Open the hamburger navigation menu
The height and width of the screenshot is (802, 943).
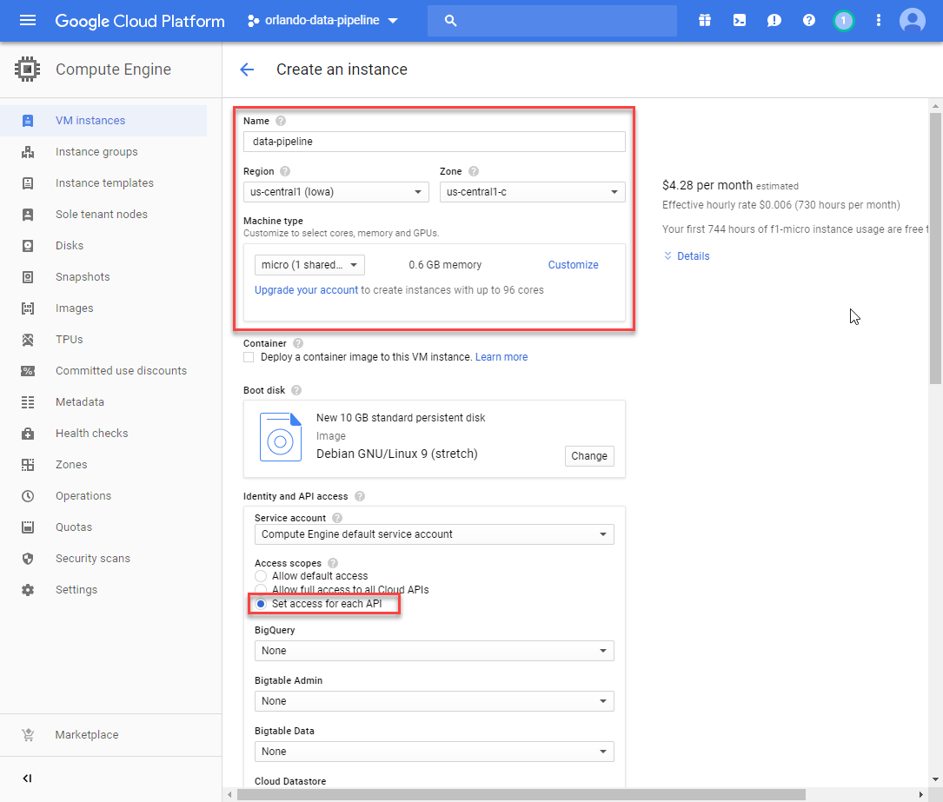28,21
